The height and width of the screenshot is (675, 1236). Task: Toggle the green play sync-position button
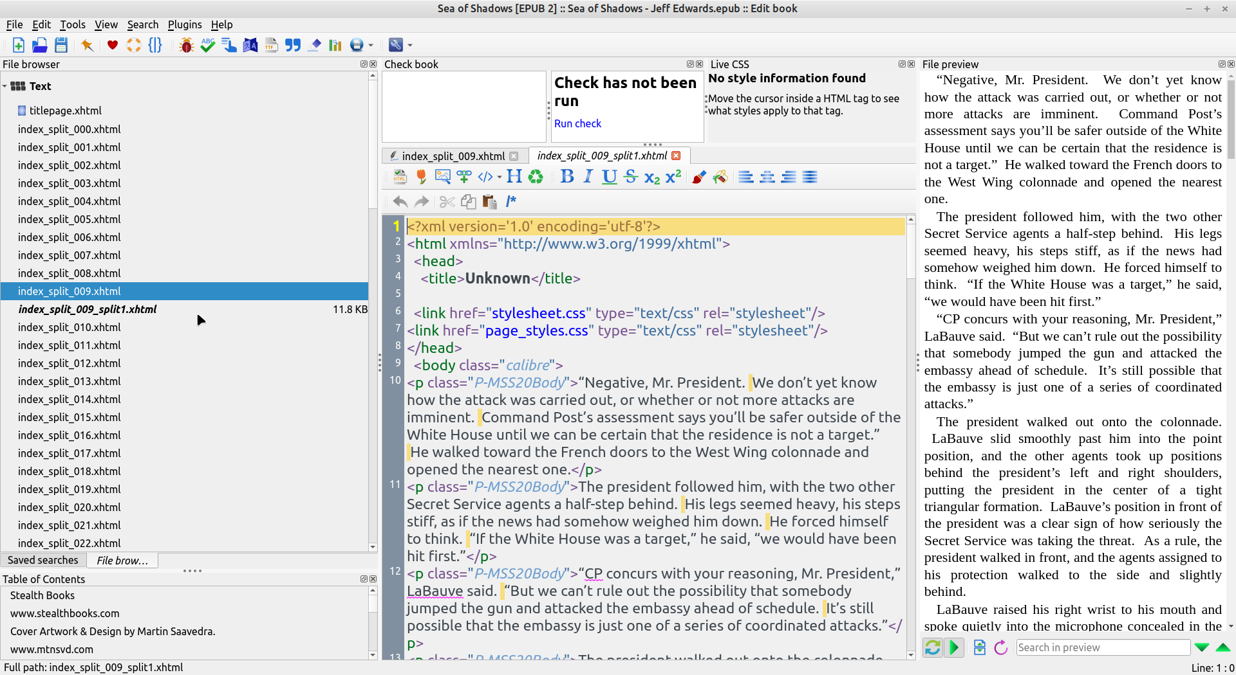(x=954, y=647)
